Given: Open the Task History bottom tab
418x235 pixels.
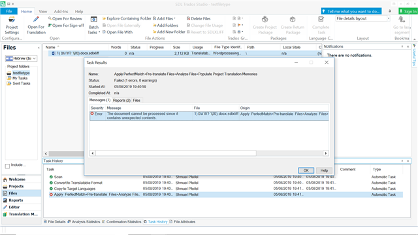Looking at the screenshot, I should point(155,222).
